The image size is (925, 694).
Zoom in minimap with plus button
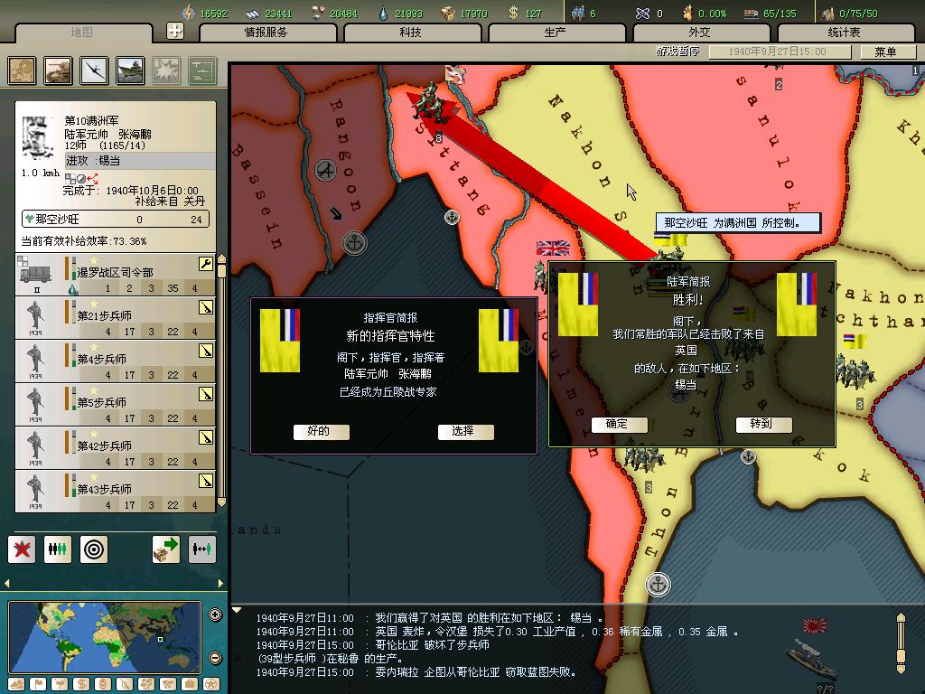(215, 614)
